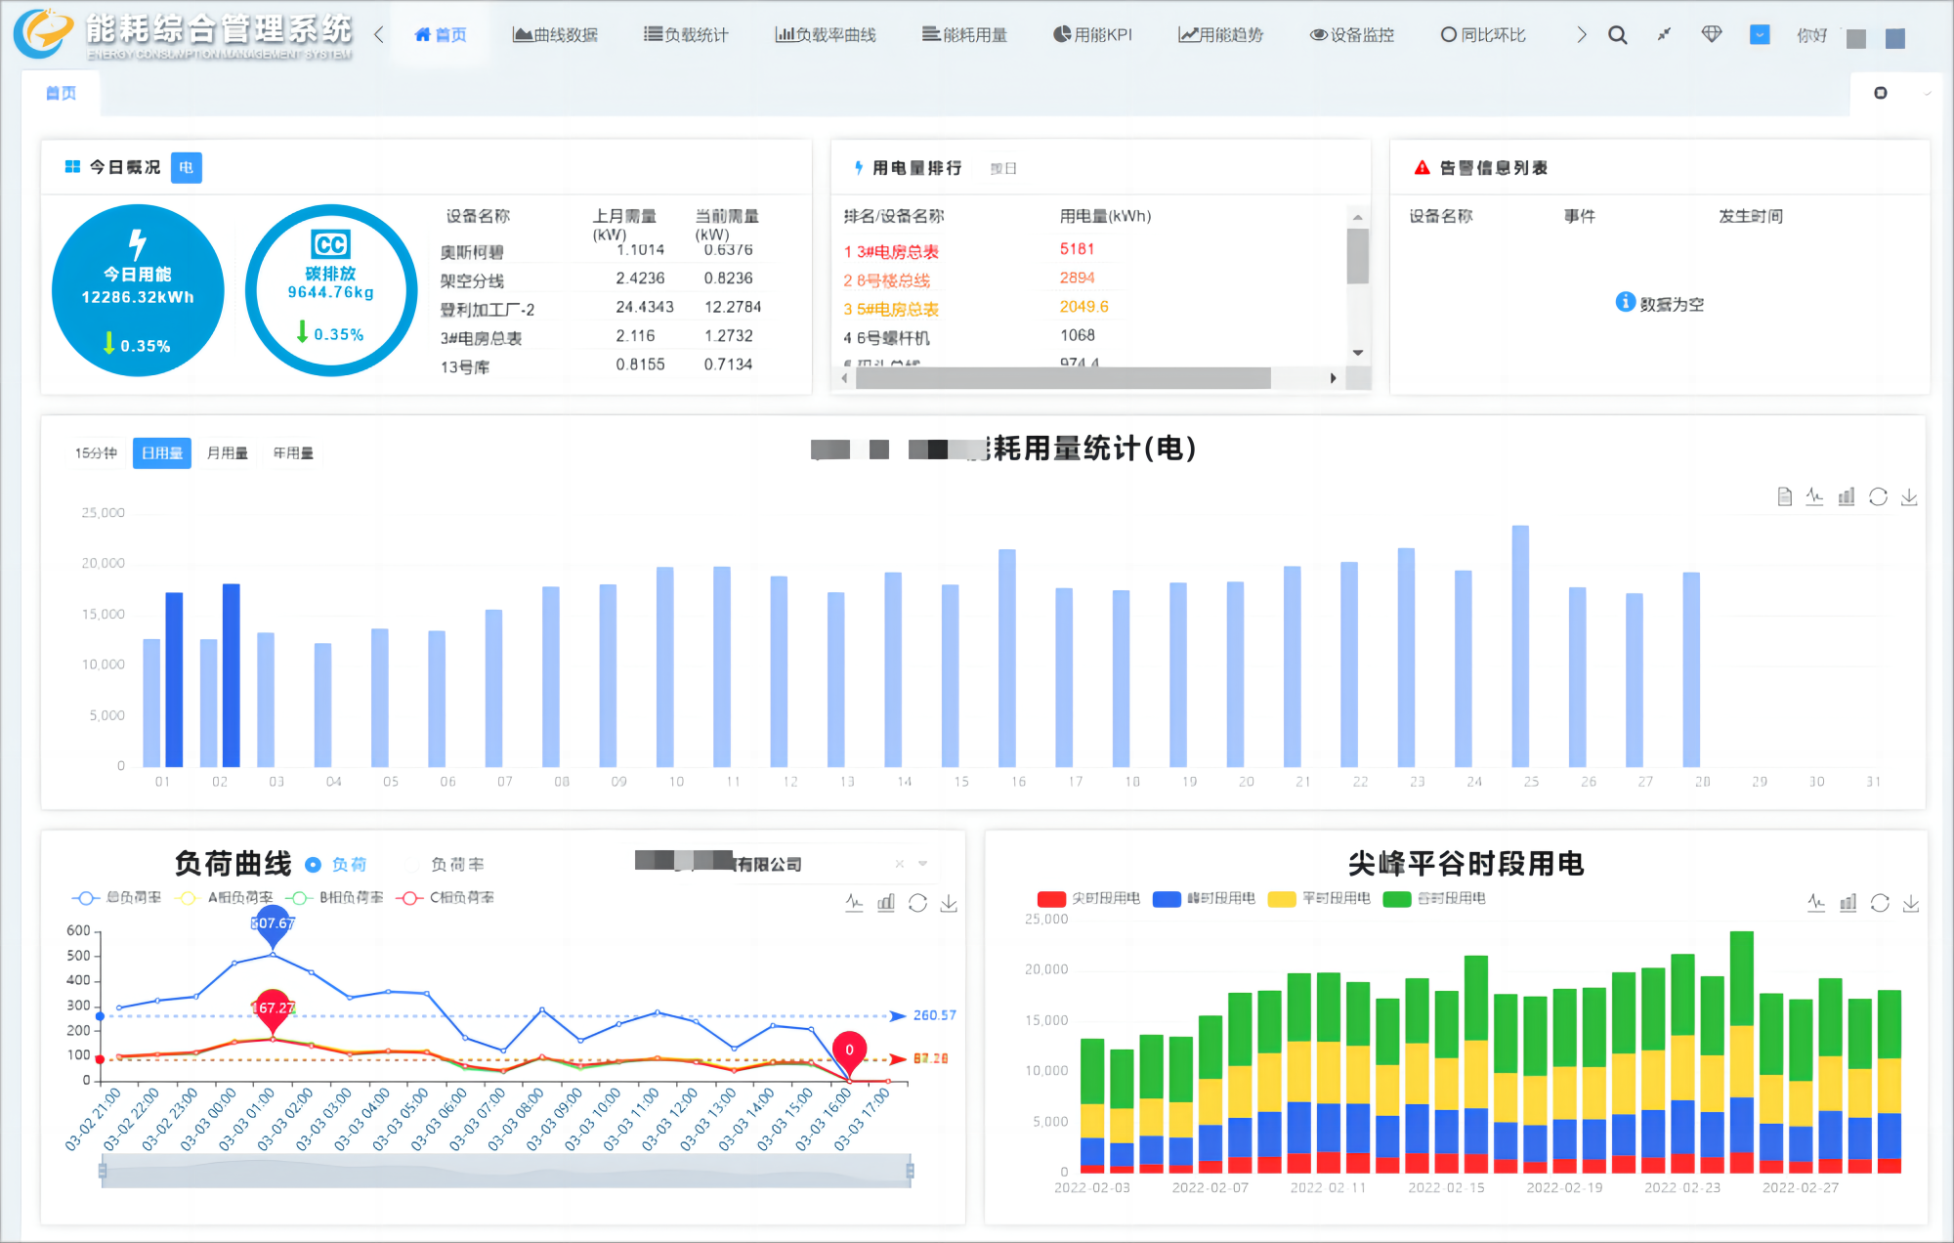Click the 电 button in today overview
This screenshot has height=1243, width=1954.
pos(186,167)
